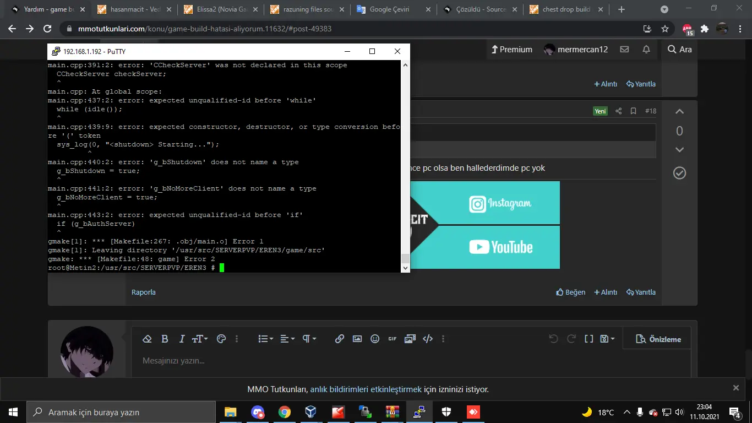Open the insert link tool

point(339,339)
